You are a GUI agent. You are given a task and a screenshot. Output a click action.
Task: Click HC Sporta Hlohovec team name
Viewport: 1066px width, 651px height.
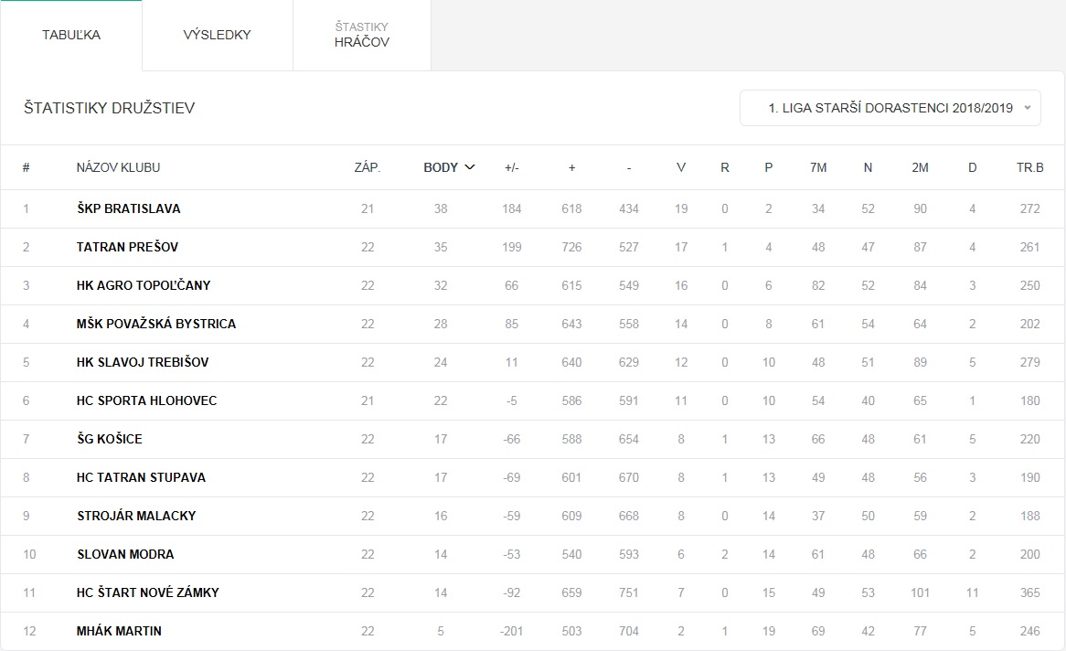point(147,400)
